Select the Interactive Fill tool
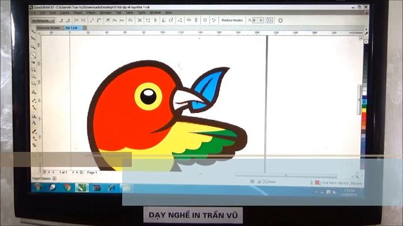This screenshot has width=403, height=226. [35, 139]
